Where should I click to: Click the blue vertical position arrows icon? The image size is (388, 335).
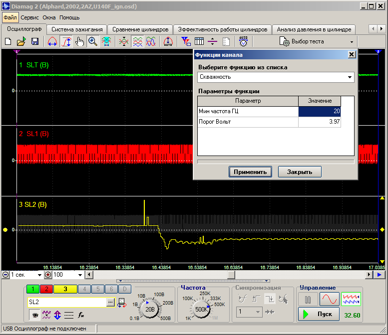coord(57,315)
